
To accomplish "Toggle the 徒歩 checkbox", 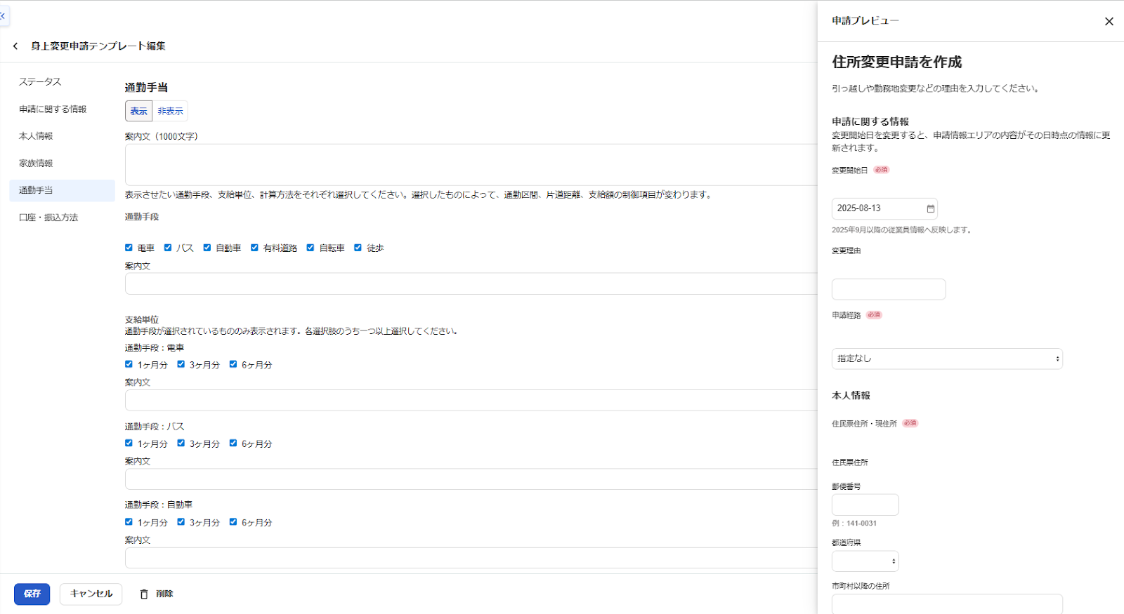I will pyautogui.click(x=358, y=248).
